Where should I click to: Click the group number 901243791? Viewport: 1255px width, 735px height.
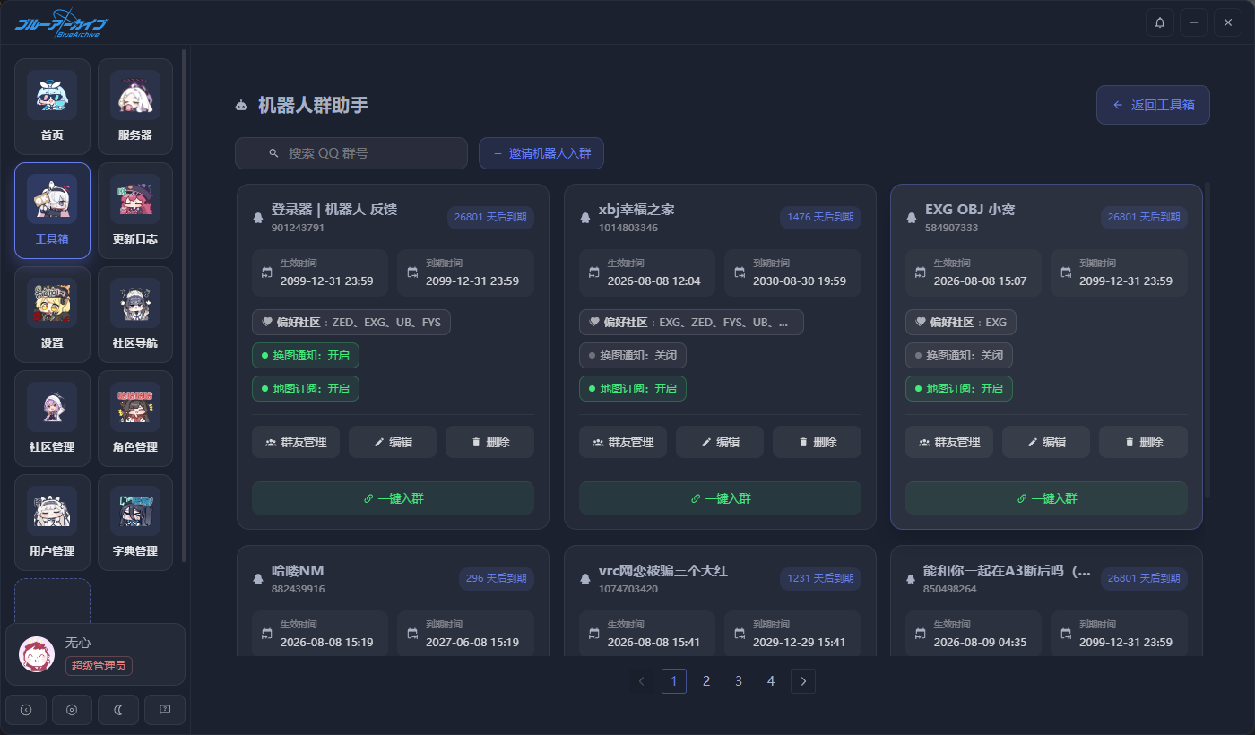298,228
